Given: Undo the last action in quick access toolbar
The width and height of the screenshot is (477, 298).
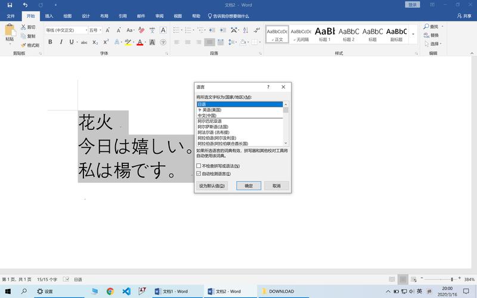Looking at the screenshot, I should click(x=25, y=5).
